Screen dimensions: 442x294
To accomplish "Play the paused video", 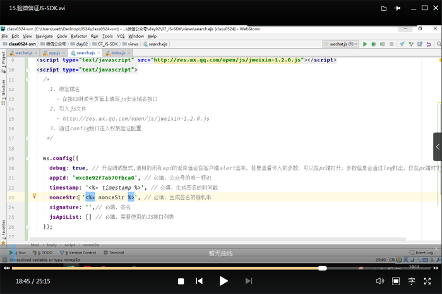I will pyautogui.click(x=224, y=281).
